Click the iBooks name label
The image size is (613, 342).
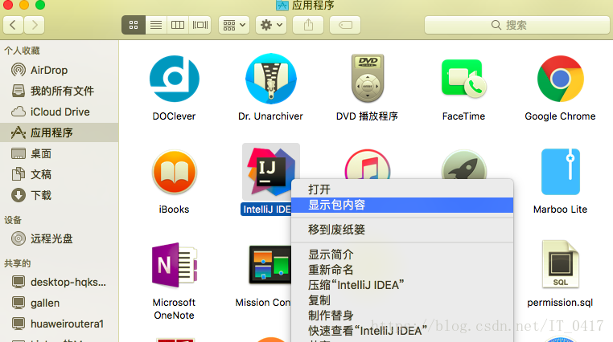click(x=174, y=210)
